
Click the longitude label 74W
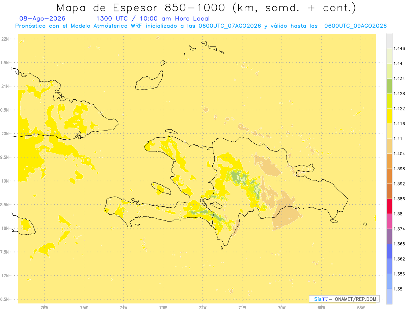tap(124, 308)
